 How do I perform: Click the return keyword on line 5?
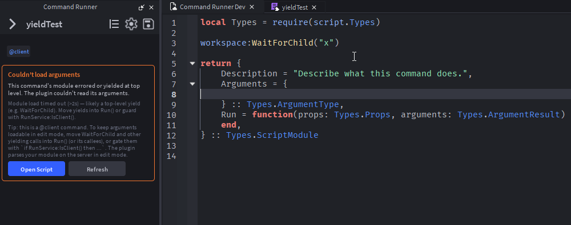pyautogui.click(x=216, y=63)
